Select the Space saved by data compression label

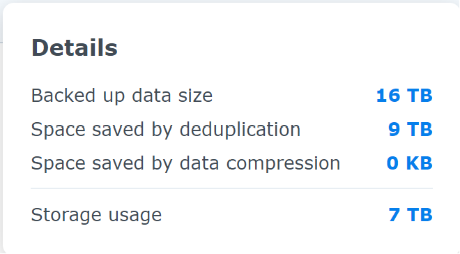(x=185, y=163)
